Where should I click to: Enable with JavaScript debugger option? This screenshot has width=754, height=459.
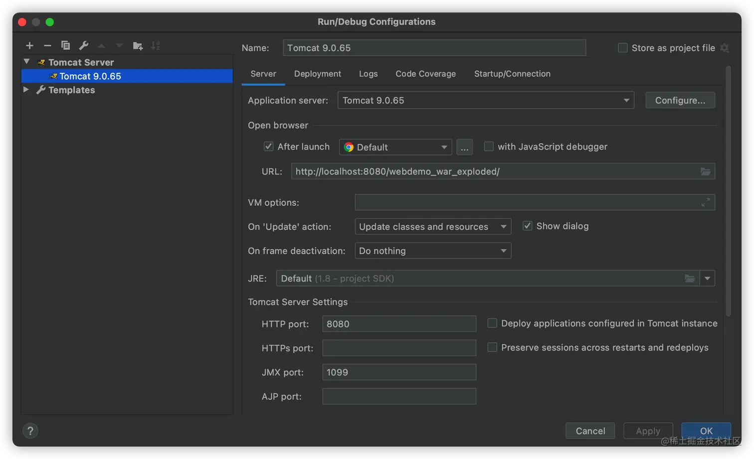[489, 147]
